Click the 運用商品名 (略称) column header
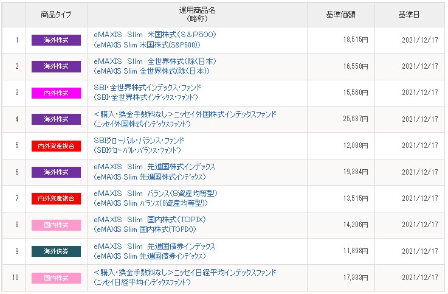Viewport: 448px width, 294px height. (x=197, y=14)
